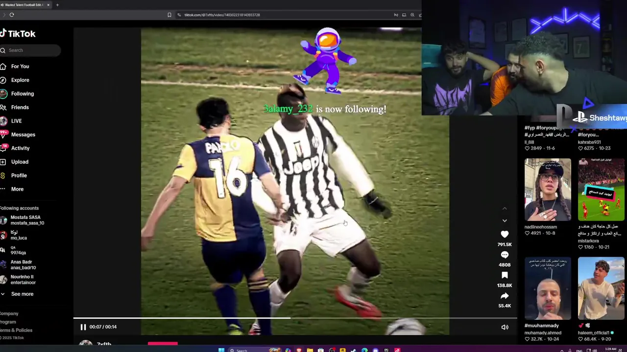Open the Company footer link
This screenshot has width=627, height=352.
9,314
